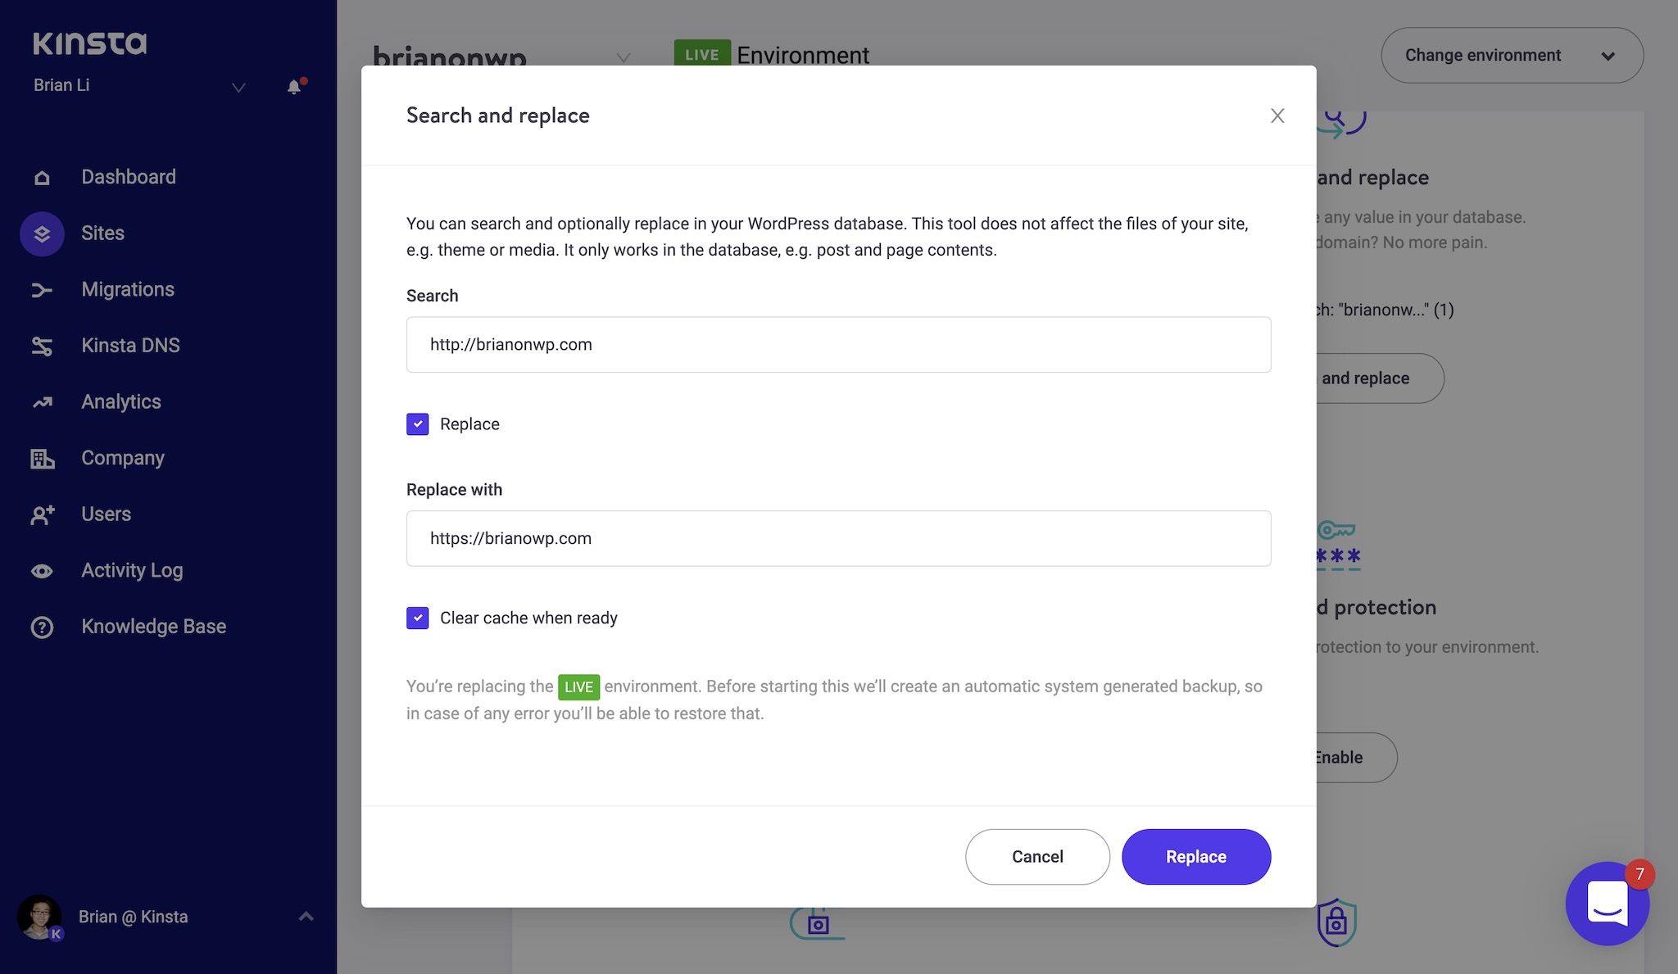Click Brian's profile avatar
The height and width of the screenshot is (974, 1678).
[x=39, y=917]
